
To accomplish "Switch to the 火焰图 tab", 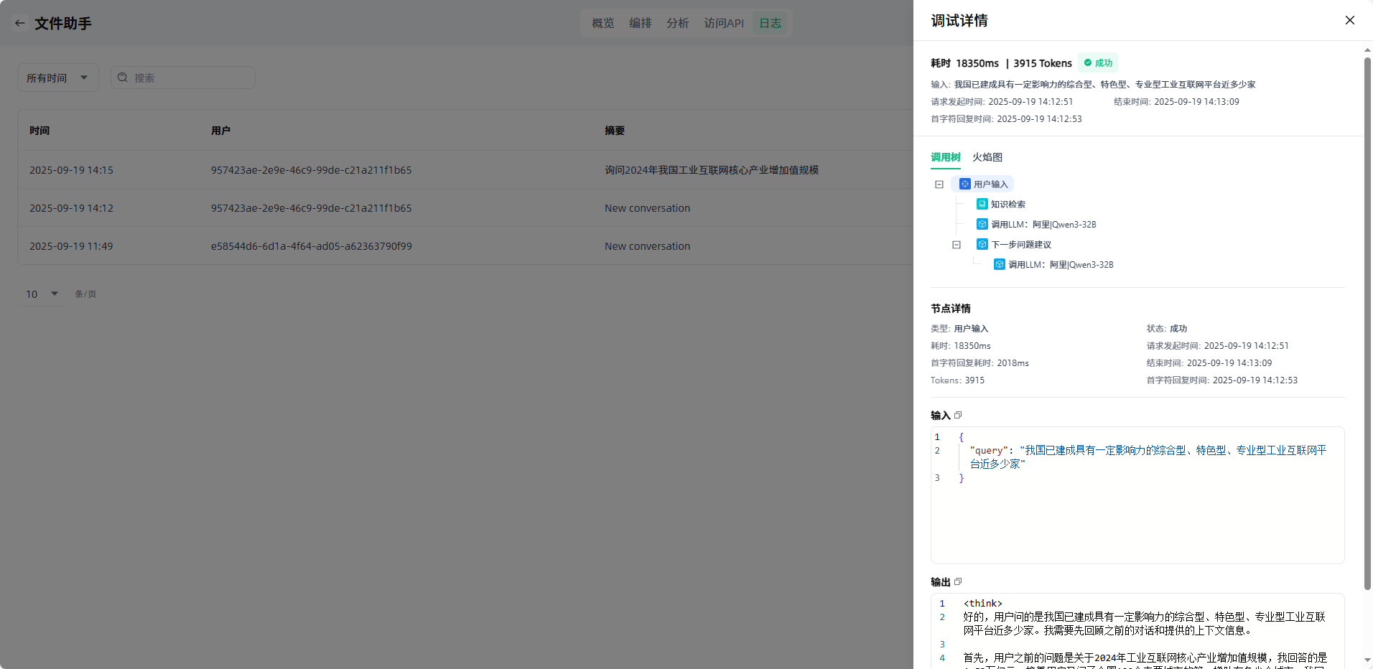I will pos(987,157).
